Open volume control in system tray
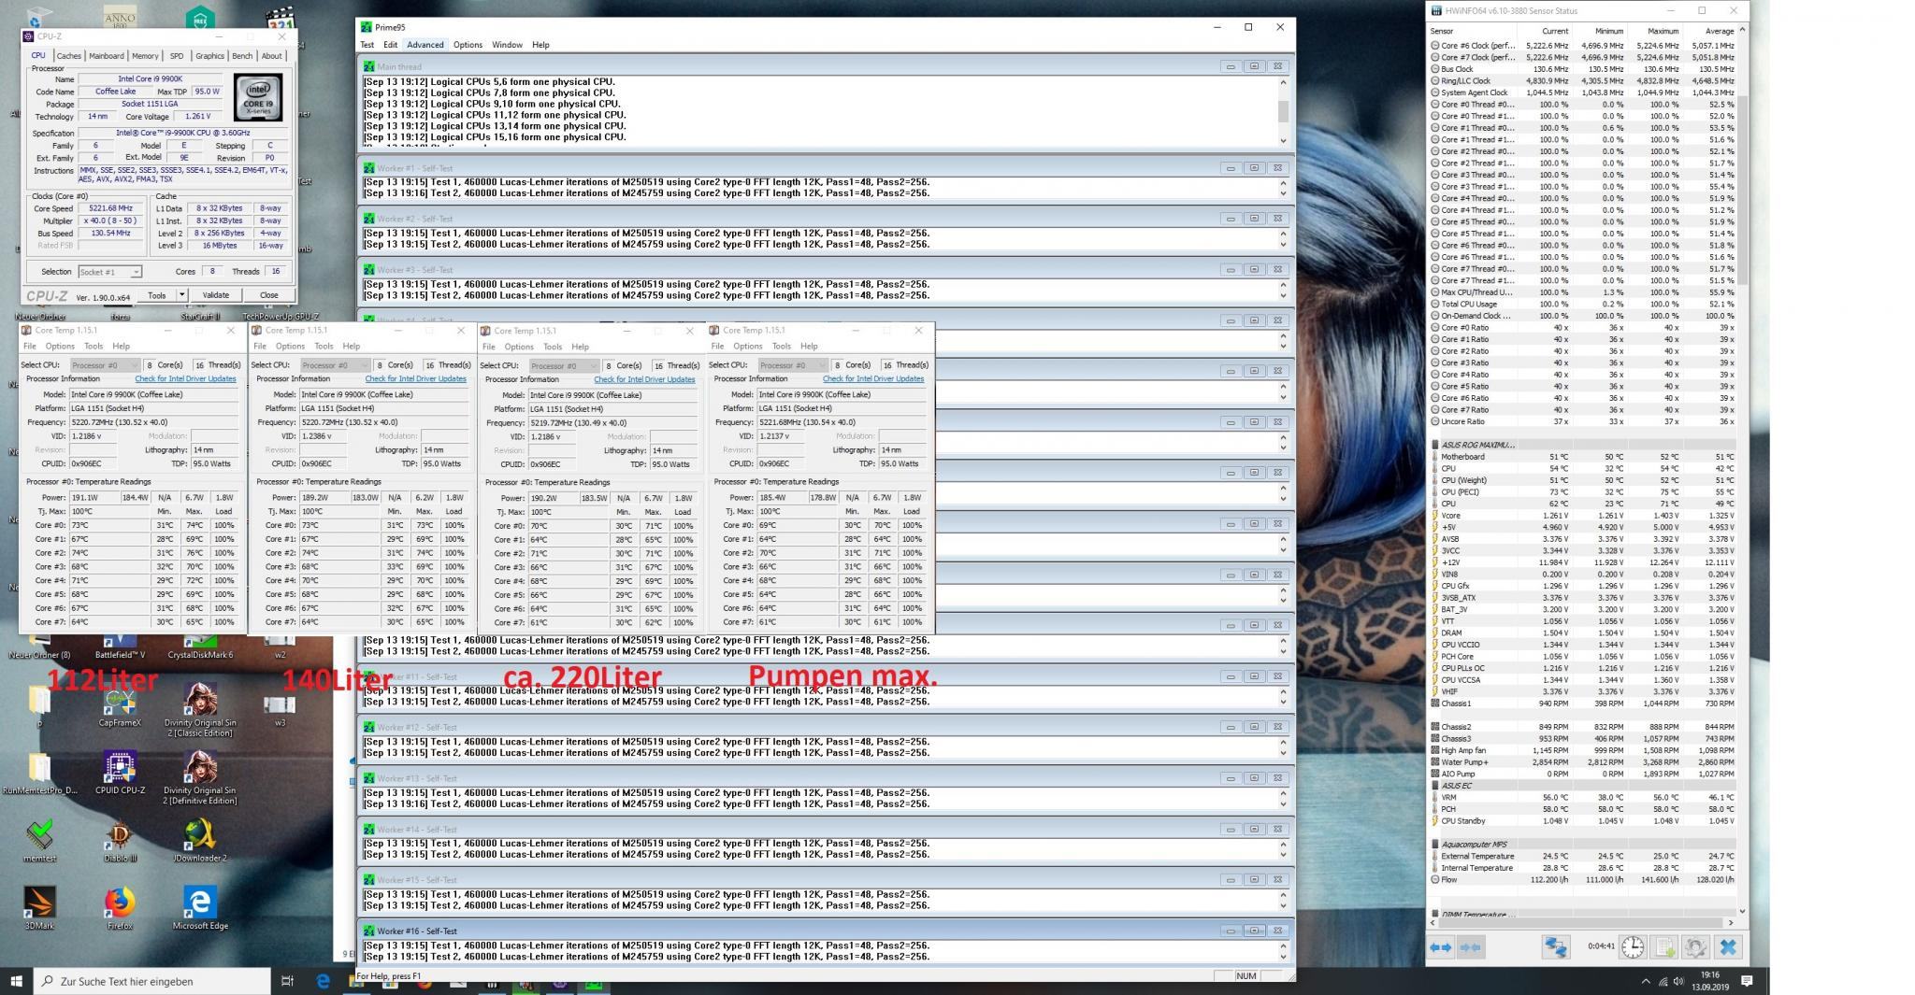This screenshot has height=995, width=1915. click(1679, 982)
